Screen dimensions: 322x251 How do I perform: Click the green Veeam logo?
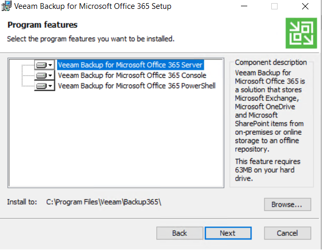click(301, 33)
